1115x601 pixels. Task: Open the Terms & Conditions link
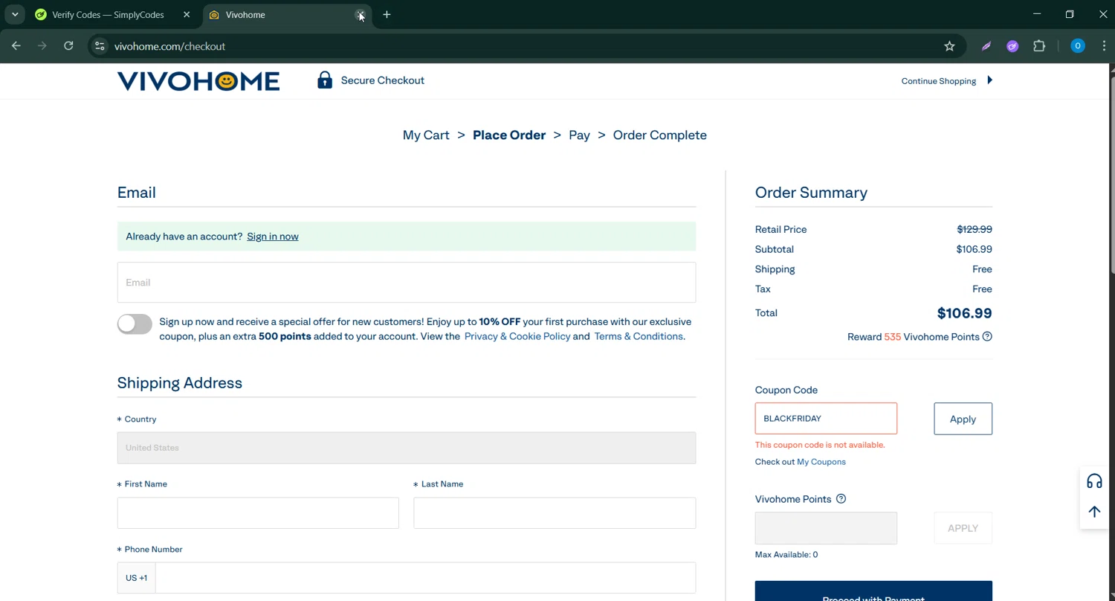tap(639, 336)
